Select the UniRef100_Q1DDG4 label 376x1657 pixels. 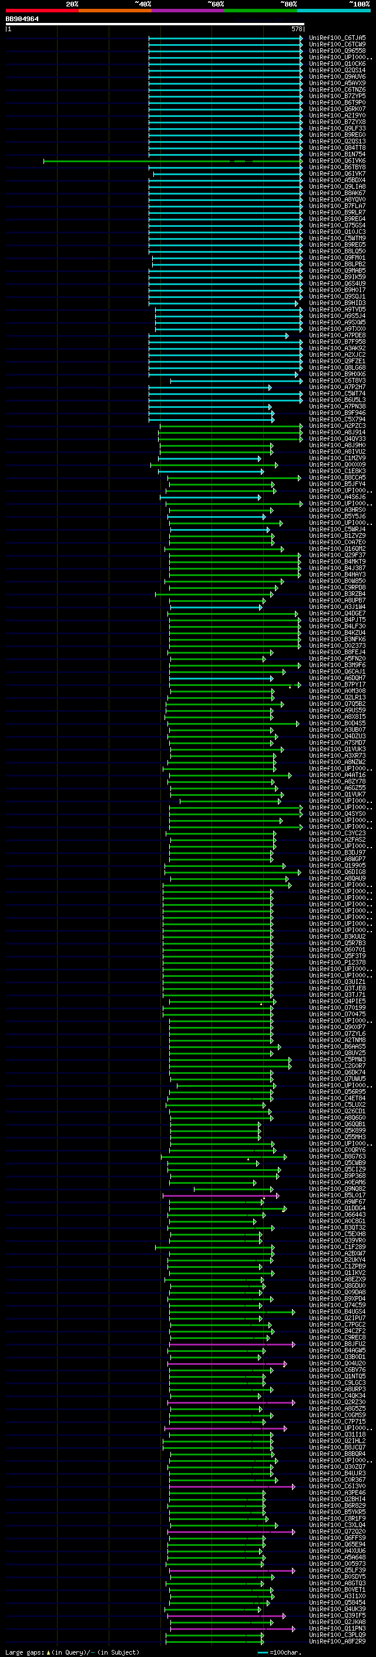[x=337, y=1208]
